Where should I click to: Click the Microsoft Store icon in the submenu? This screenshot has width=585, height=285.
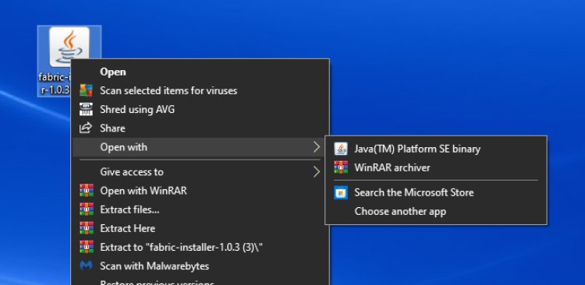(x=341, y=192)
